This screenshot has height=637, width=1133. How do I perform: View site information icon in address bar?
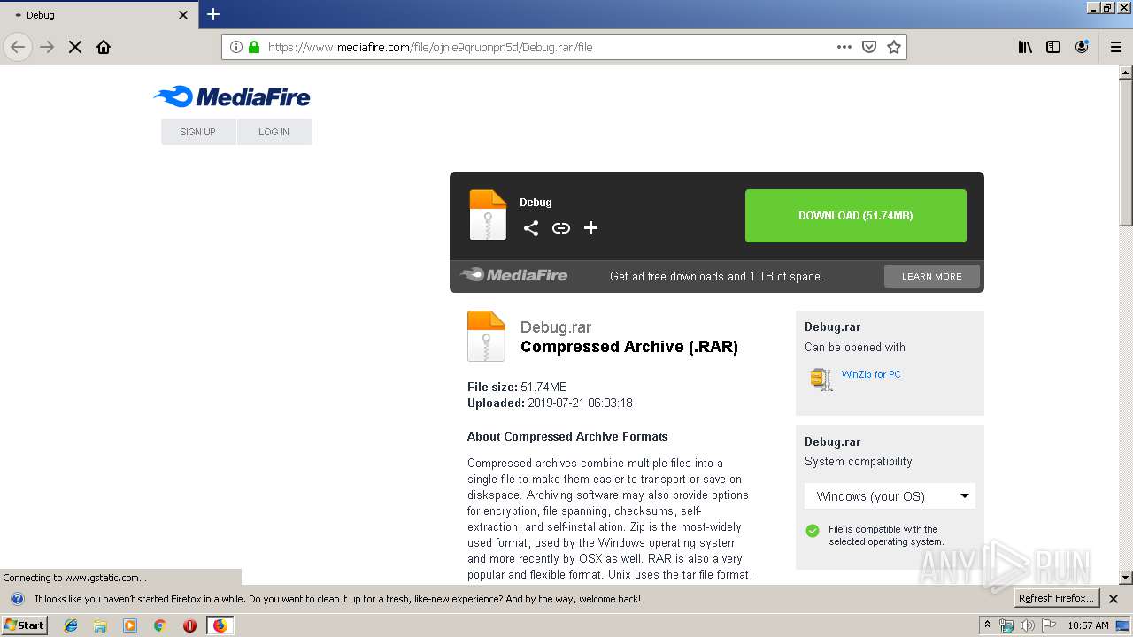pyautogui.click(x=236, y=47)
